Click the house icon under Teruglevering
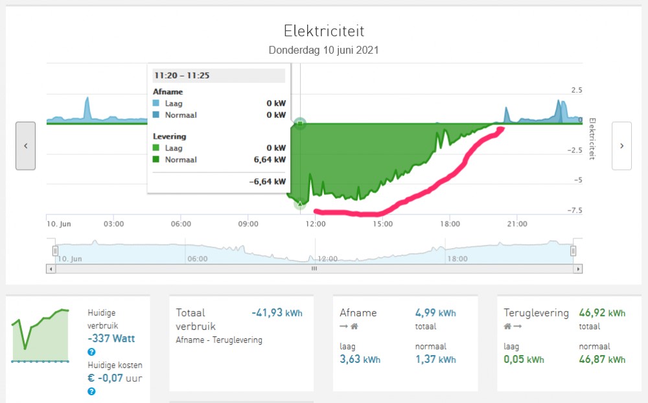The height and width of the screenshot is (403, 648). [508, 327]
